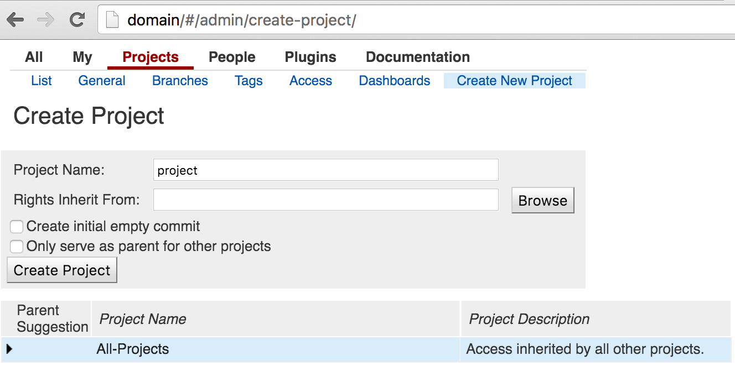This screenshot has height=366, width=735.
Task: Expand the All-Projects row arrow
Action: (x=9, y=349)
